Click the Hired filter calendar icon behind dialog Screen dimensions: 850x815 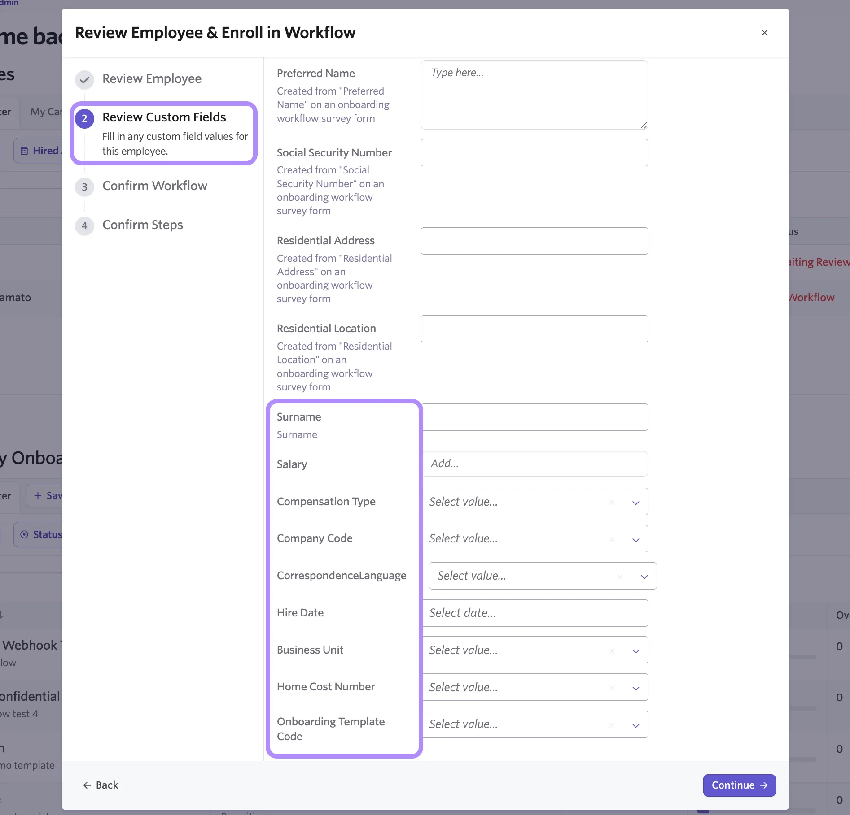(24, 151)
